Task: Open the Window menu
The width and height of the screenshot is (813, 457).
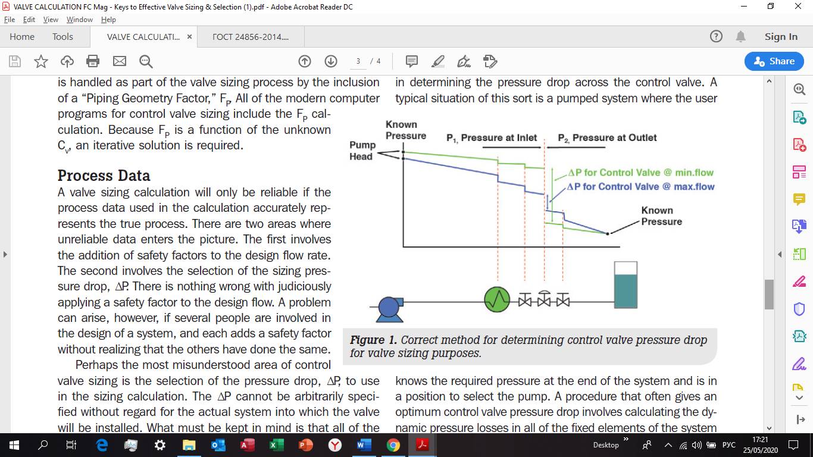Action: [80, 19]
